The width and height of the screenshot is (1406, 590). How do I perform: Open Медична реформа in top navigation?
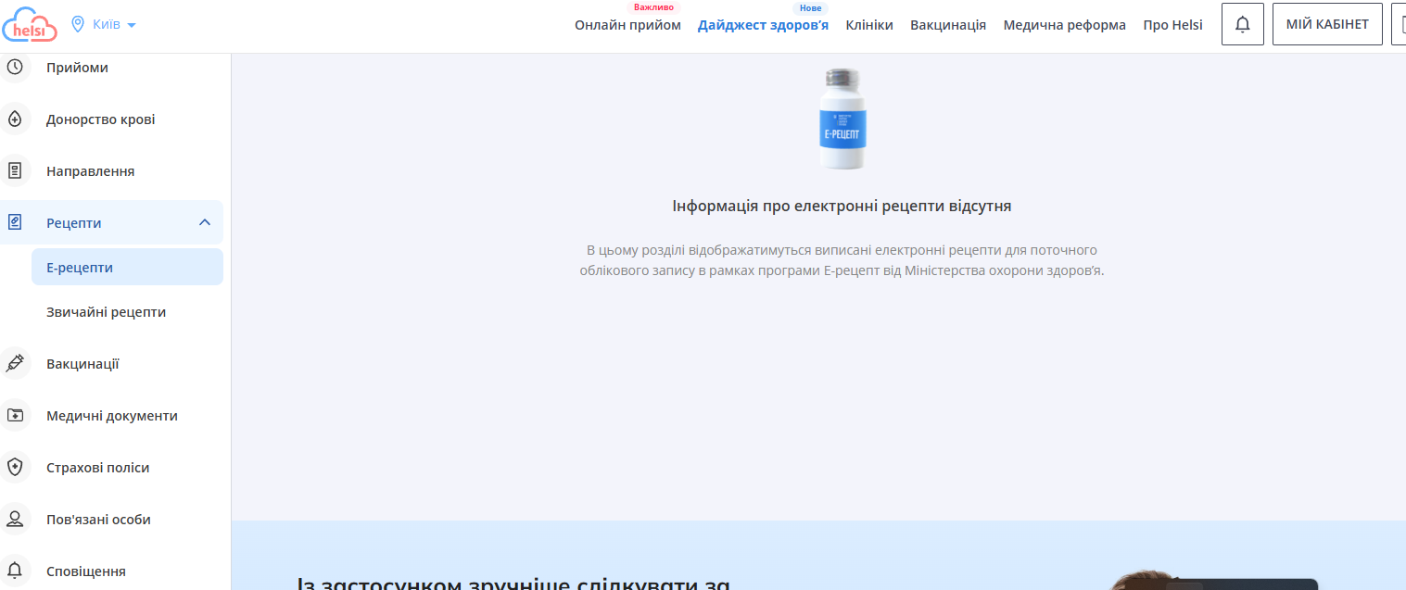point(1064,25)
